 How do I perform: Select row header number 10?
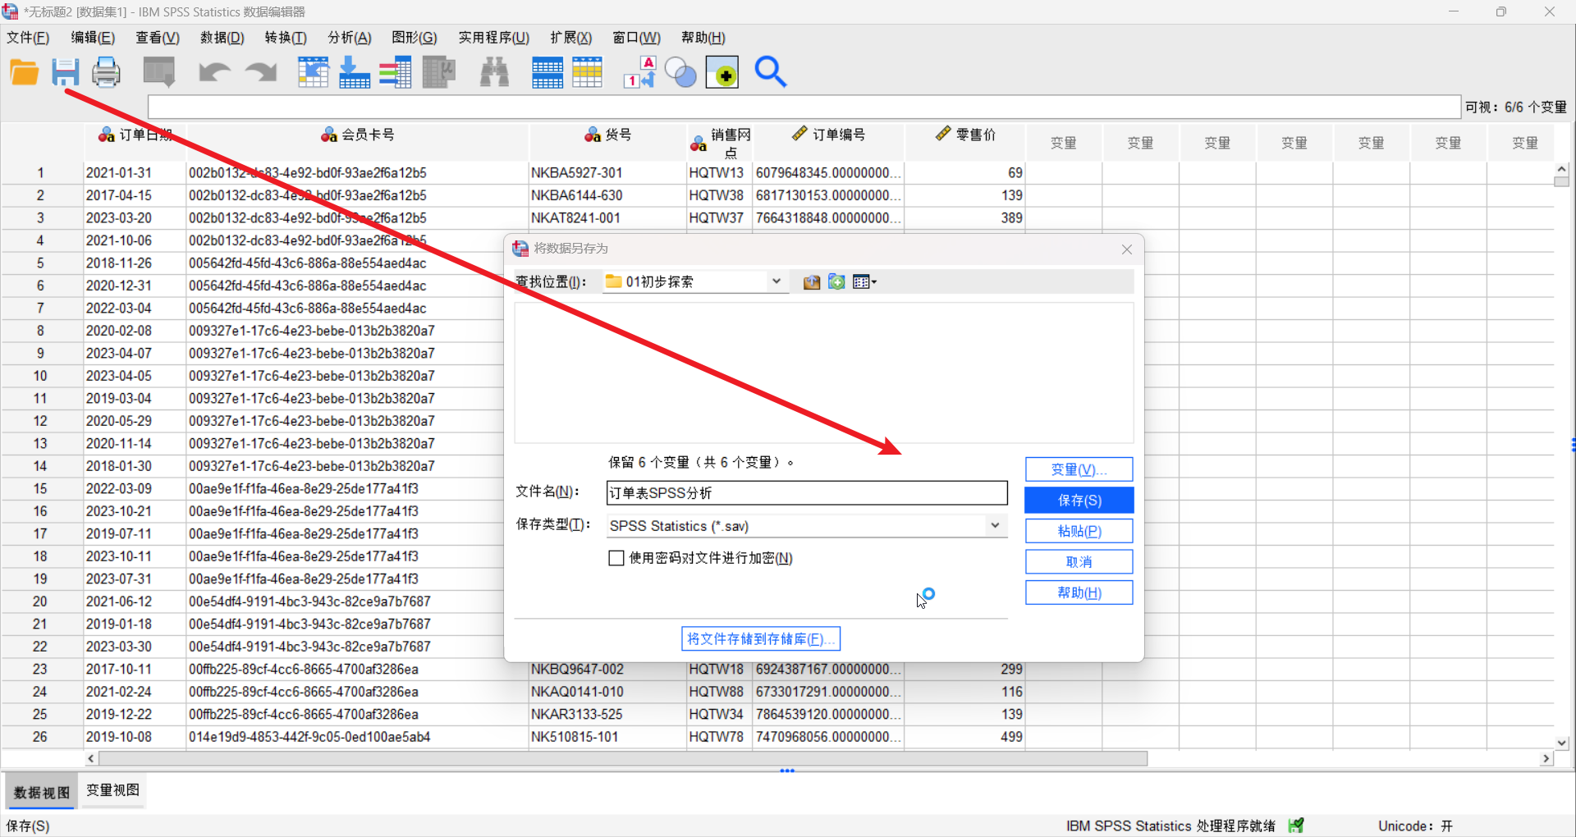pos(40,376)
